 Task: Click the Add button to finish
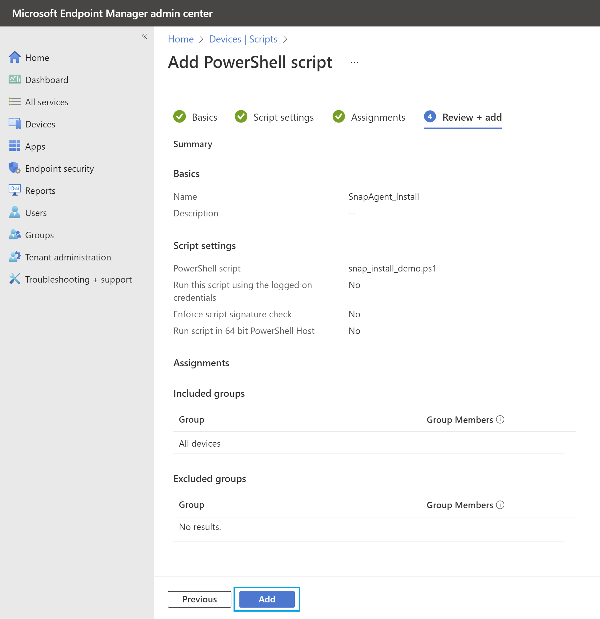point(266,599)
